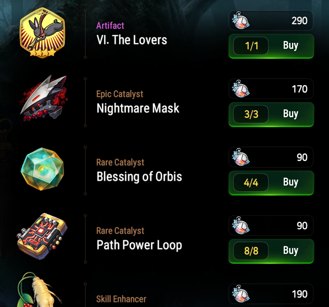Click the stopwatch currency icon beside 170
The width and height of the screenshot is (329, 307).
pyautogui.click(x=241, y=89)
